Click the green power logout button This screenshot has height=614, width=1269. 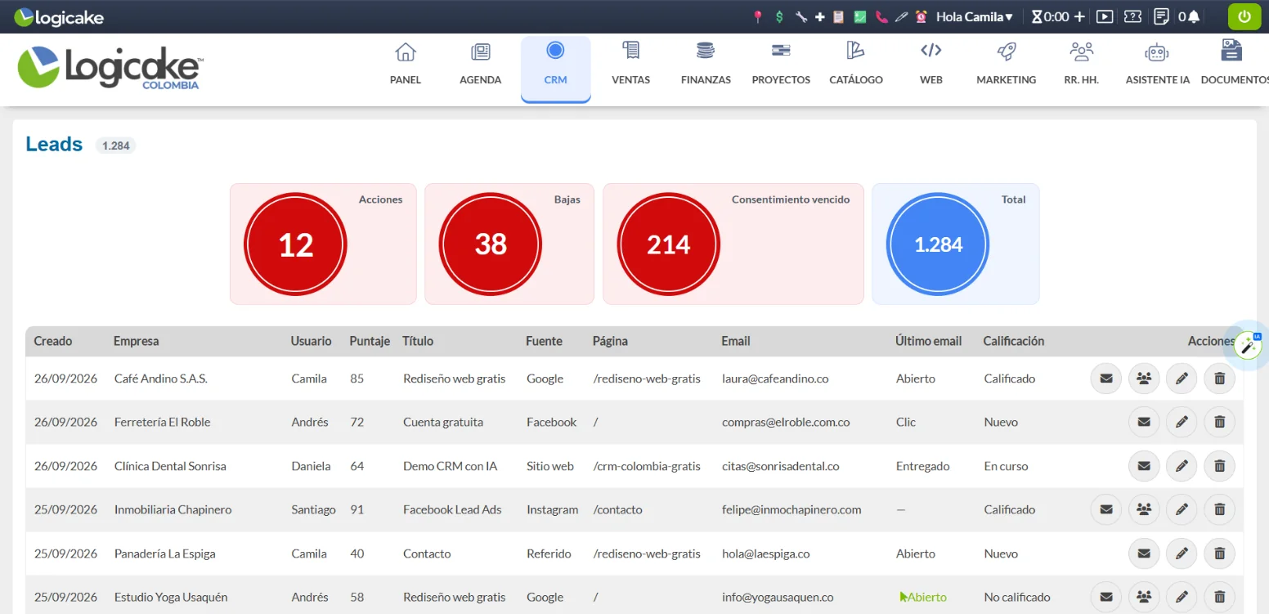click(1244, 16)
